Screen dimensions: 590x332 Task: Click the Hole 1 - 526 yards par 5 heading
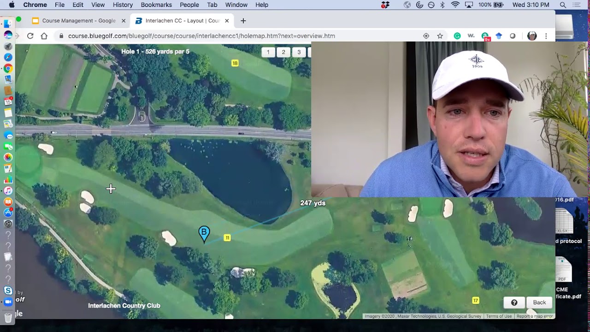[x=155, y=52]
